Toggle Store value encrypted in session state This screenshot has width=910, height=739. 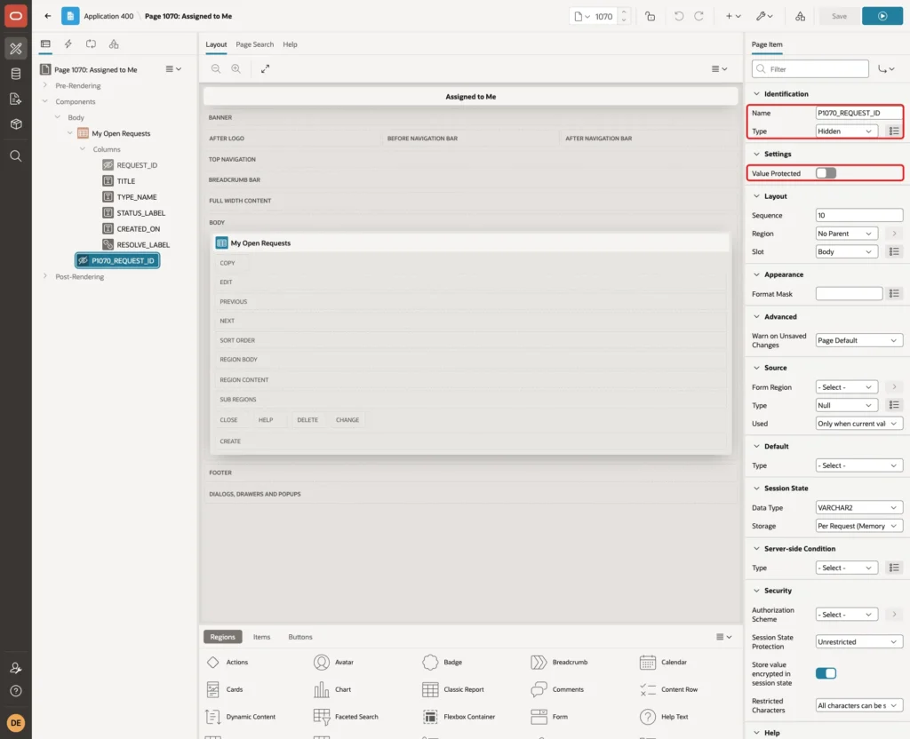point(826,673)
